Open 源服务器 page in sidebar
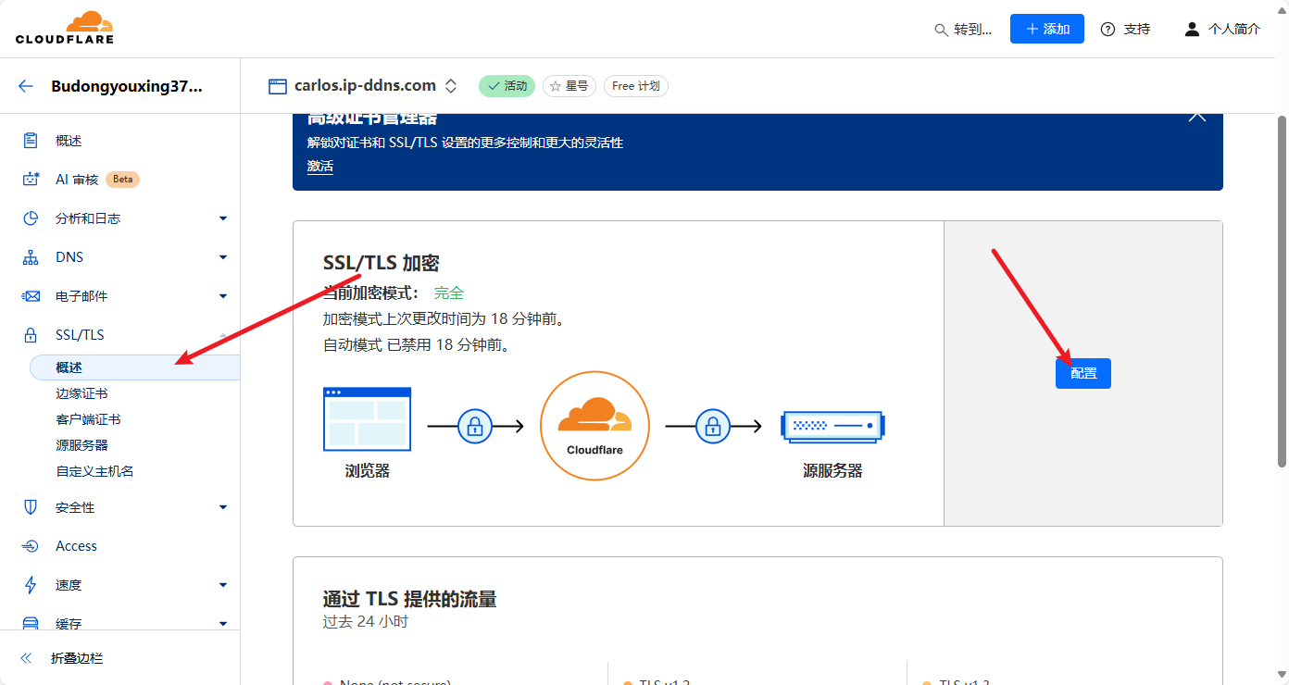 (81, 445)
